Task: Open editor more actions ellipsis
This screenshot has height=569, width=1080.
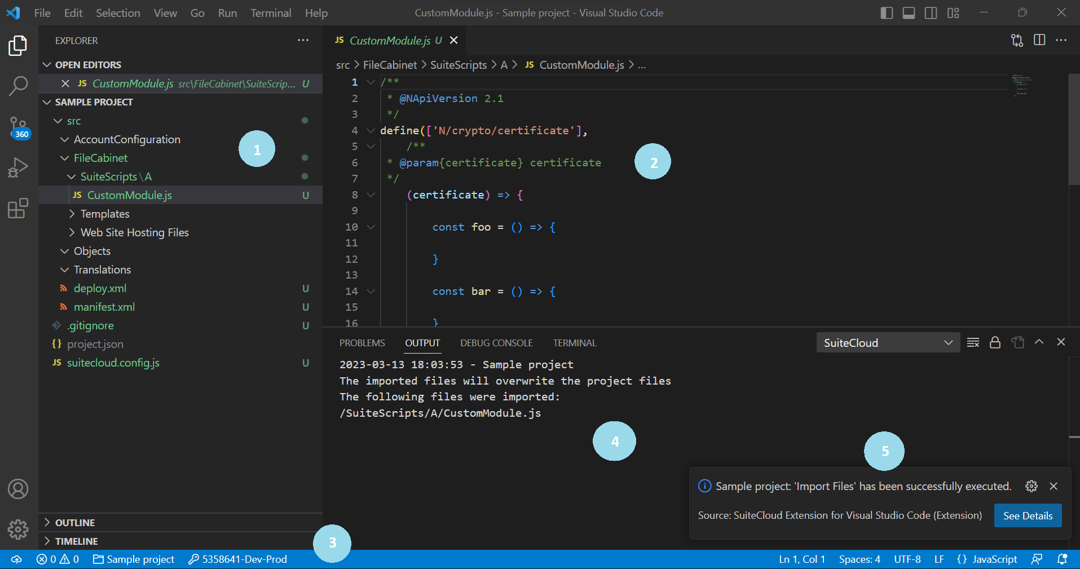Action: [1061, 41]
